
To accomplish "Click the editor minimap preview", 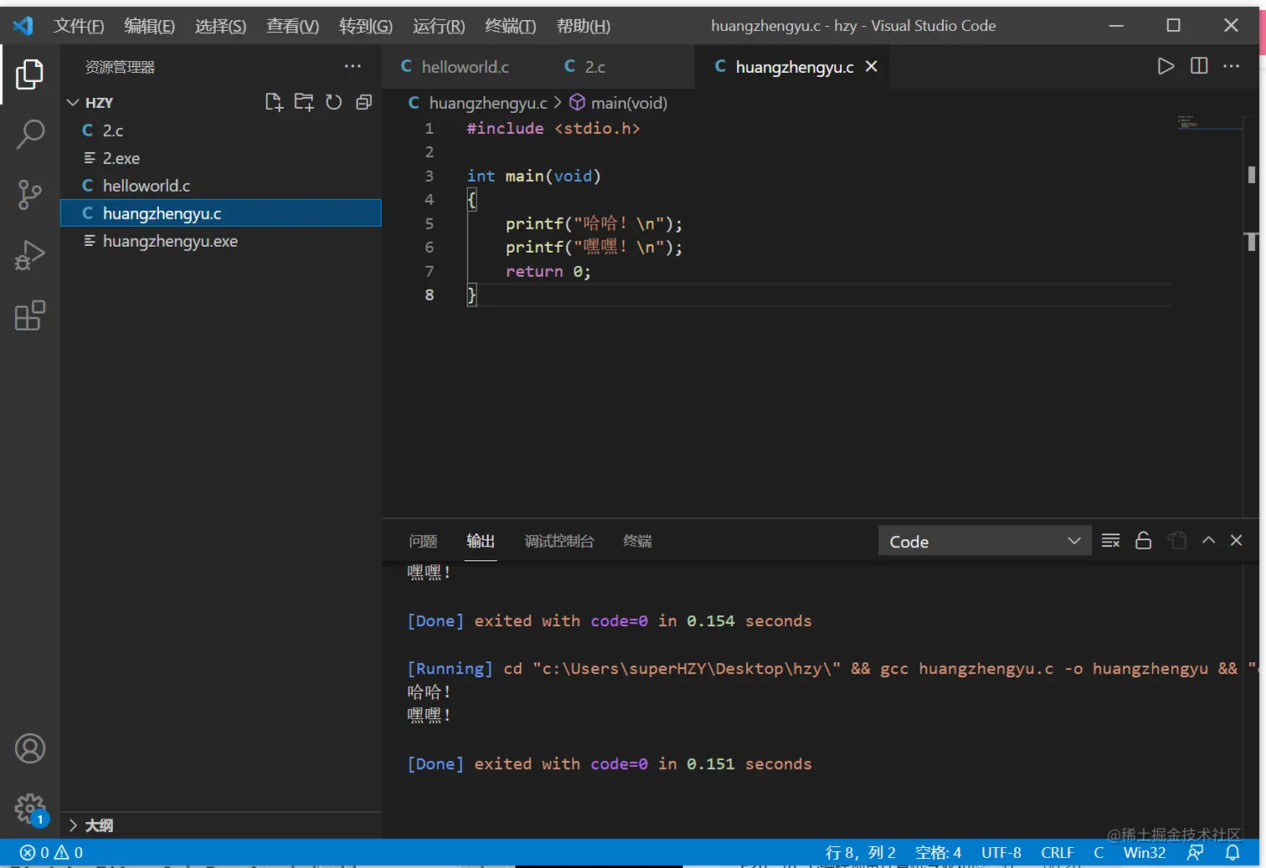I will (x=1208, y=123).
